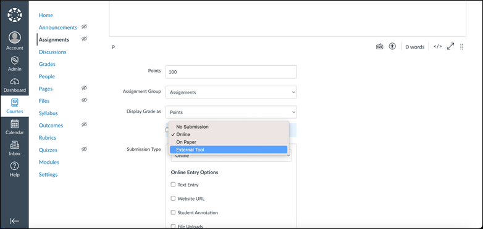This screenshot has width=483, height=229.
Task: Open the Home course link
Action: click(46, 15)
